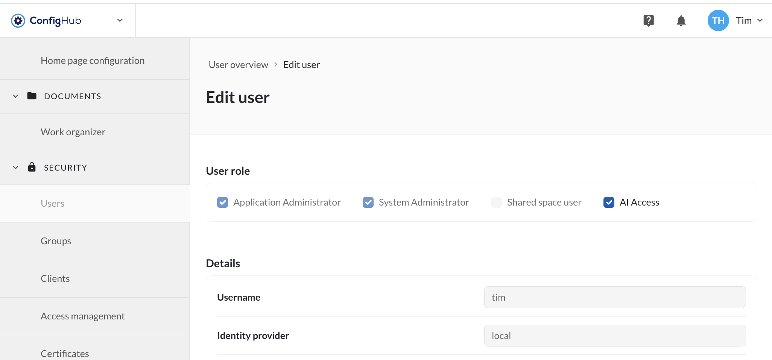Click the Edit user breadcrumb
This screenshot has width=772, height=360.
[301, 65]
